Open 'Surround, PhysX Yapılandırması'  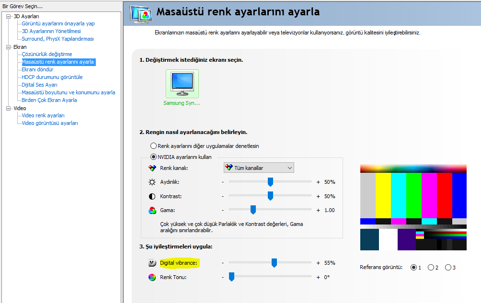pos(57,39)
